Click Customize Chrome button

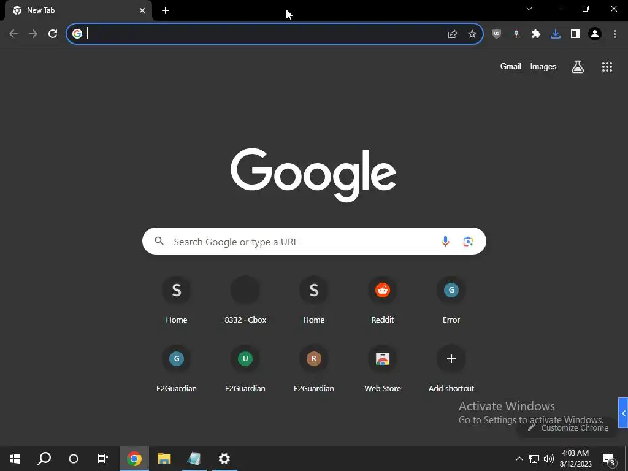567,427
